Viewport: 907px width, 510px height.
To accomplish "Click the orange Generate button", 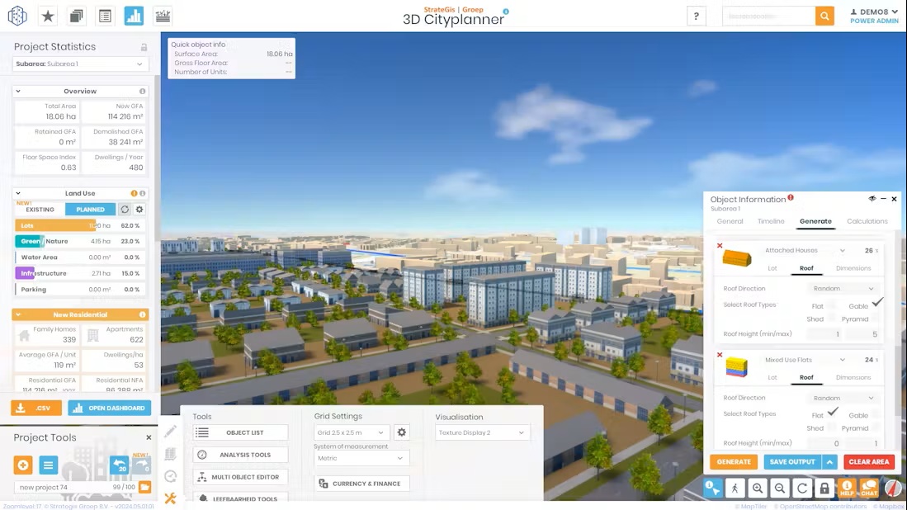I will click(733, 462).
